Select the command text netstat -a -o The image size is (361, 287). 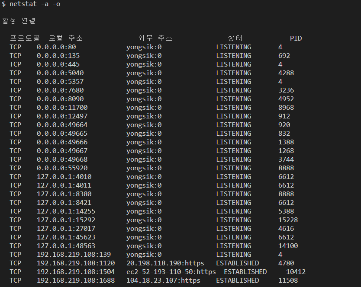coord(35,4)
